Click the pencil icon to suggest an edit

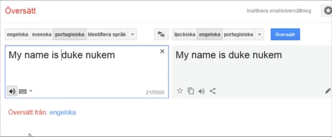tap(328, 91)
